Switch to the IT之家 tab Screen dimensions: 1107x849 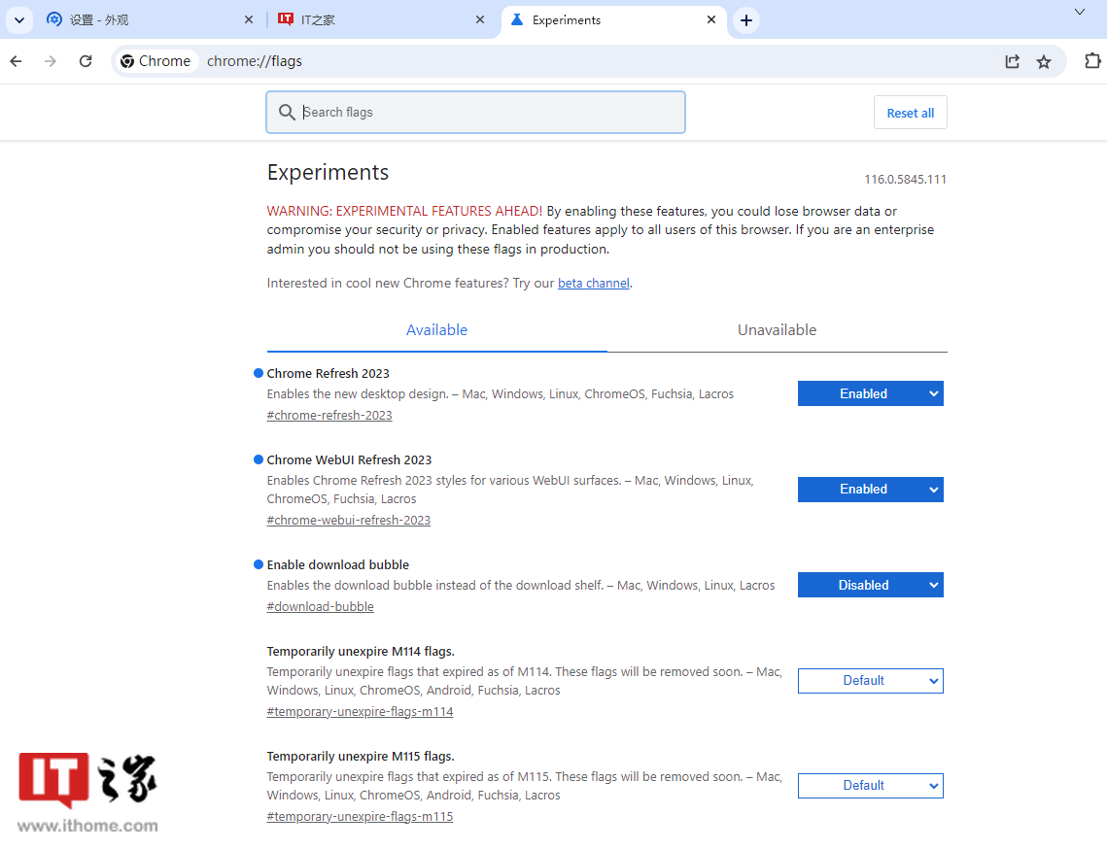381,19
